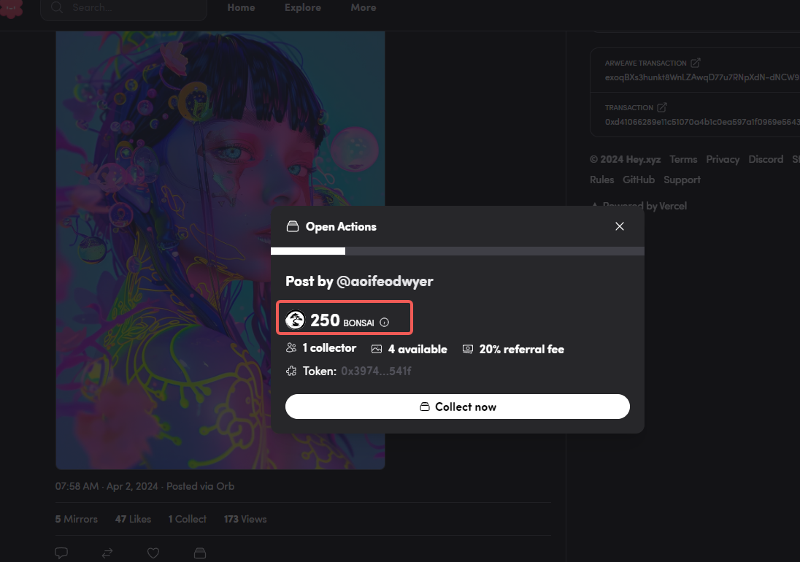Viewport: 800px width, 562px height.
Task: Click the comment speech bubble icon
Action: tap(62, 553)
